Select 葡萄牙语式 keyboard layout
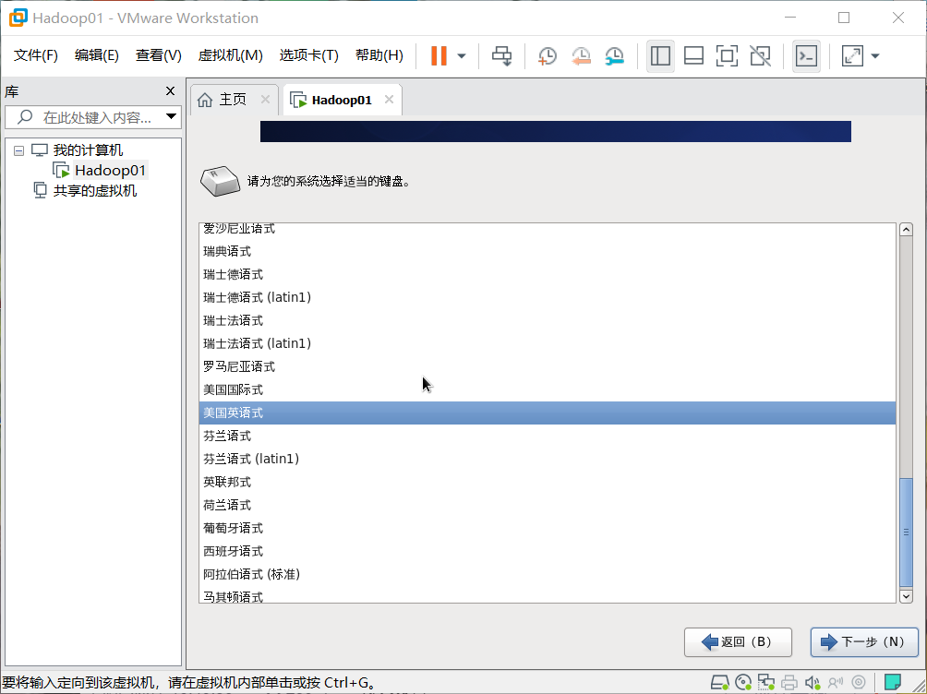The width and height of the screenshot is (927, 694). tap(548, 528)
